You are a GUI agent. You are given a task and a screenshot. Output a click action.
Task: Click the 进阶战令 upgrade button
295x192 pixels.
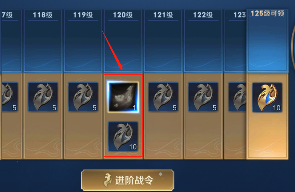coord(128,180)
